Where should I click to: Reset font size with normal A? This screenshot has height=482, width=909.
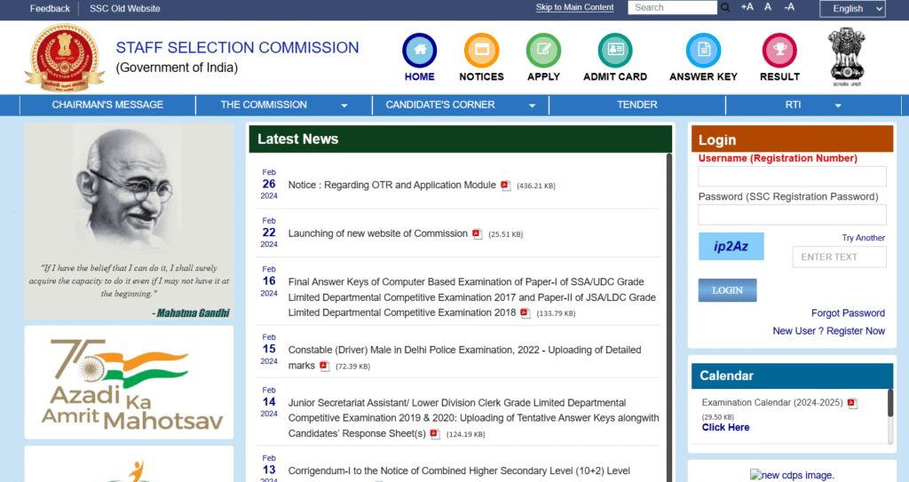pyautogui.click(x=768, y=7)
